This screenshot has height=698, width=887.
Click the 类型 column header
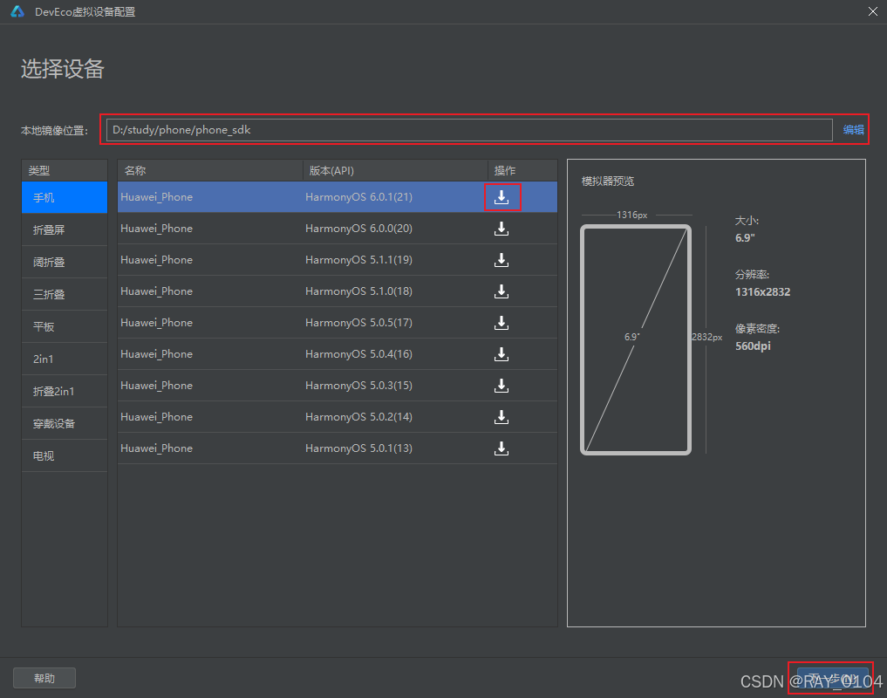point(65,170)
